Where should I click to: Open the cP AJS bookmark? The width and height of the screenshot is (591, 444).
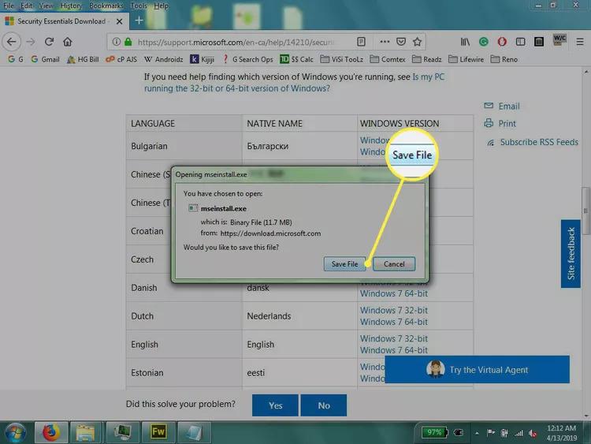(x=121, y=59)
